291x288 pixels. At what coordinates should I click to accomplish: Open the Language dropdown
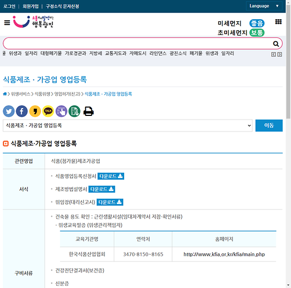264,6
